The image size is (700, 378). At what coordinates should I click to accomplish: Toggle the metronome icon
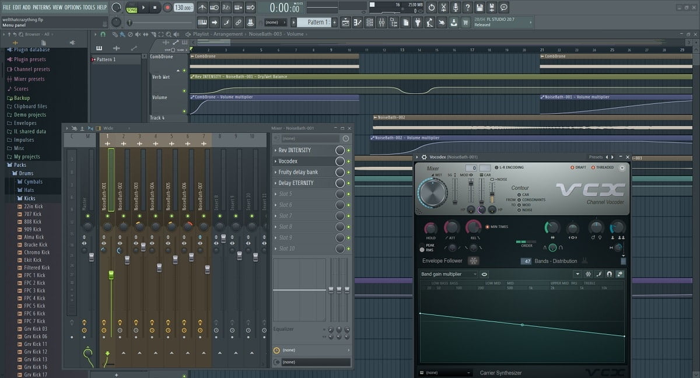click(202, 8)
